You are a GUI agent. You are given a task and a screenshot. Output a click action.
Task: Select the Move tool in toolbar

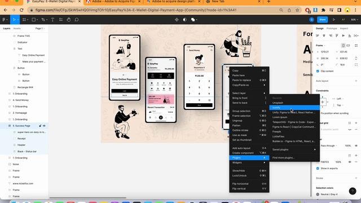[14, 20]
